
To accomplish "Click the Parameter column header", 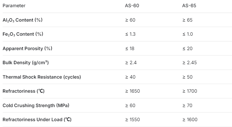I will click(14, 5).
